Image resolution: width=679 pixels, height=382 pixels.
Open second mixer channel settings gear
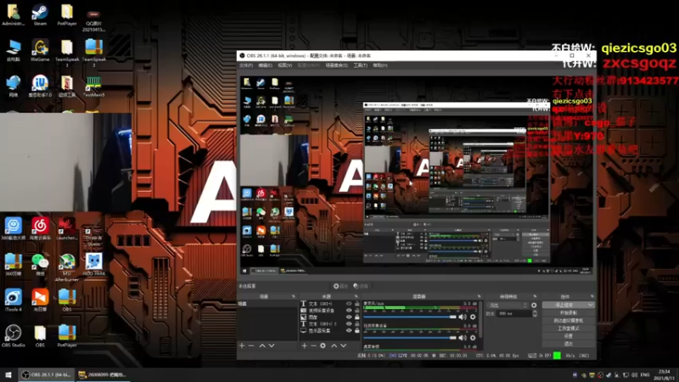473,338
